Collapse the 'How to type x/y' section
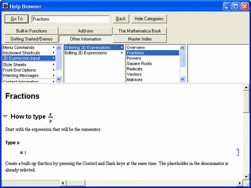 click(x=6, y=116)
